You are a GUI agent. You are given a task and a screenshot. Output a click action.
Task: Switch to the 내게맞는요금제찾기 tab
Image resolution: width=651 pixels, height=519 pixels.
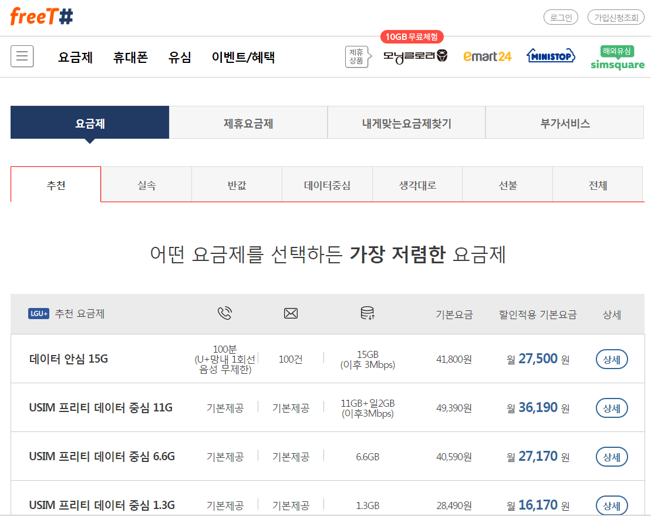click(406, 122)
